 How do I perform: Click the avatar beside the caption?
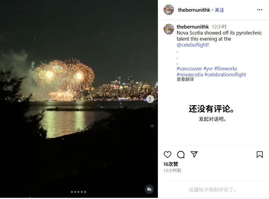[x=169, y=29]
